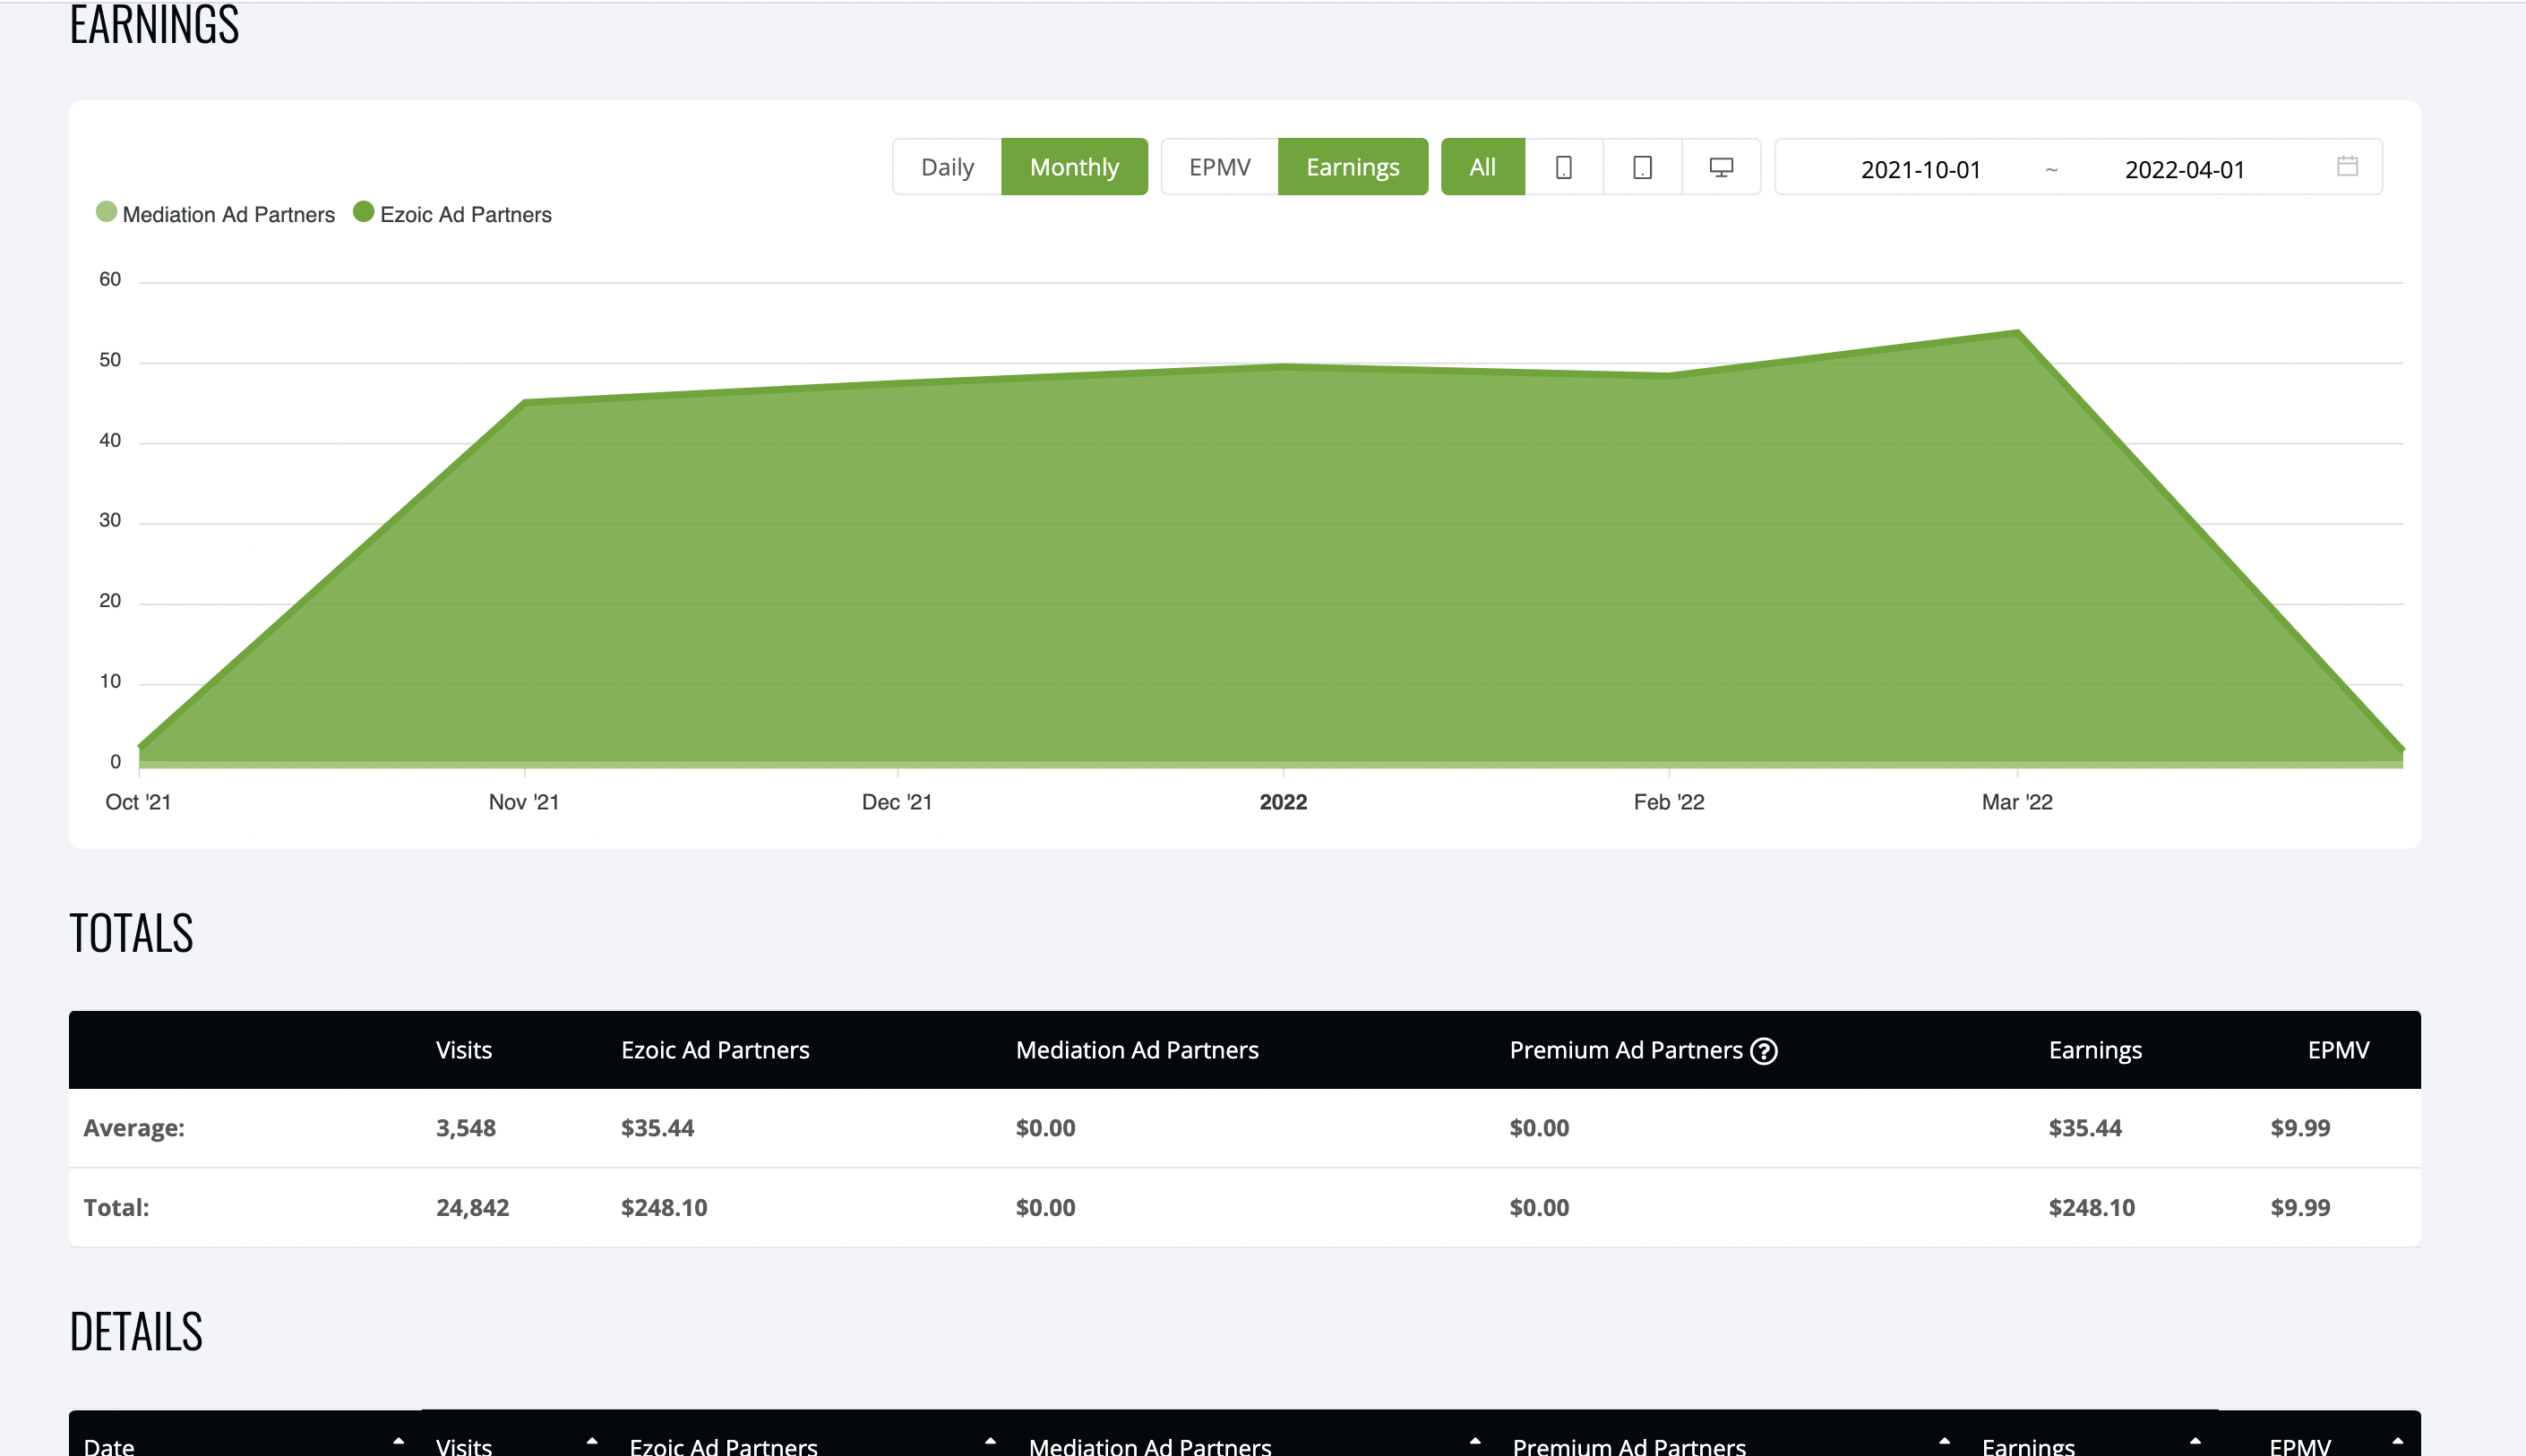Click Totals Earnings column header
2526x1456 pixels.
[x=2095, y=1050]
